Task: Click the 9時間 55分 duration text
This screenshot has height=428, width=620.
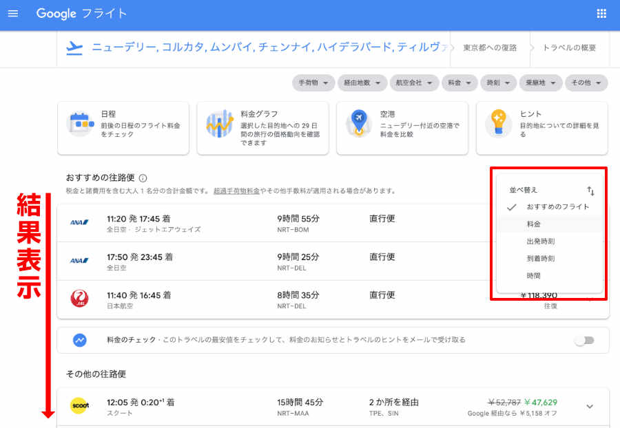Action: (298, 219)
